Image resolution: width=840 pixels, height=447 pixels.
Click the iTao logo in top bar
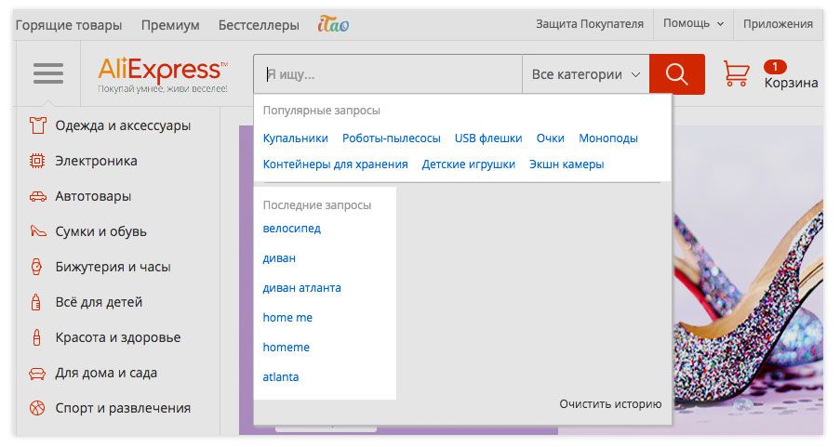point(333,24)
